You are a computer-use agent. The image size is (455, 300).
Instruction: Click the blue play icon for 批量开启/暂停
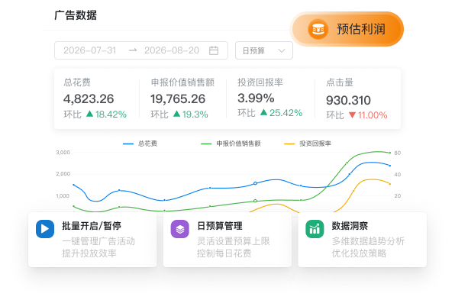pyautogui.click(x=45, y=229)
